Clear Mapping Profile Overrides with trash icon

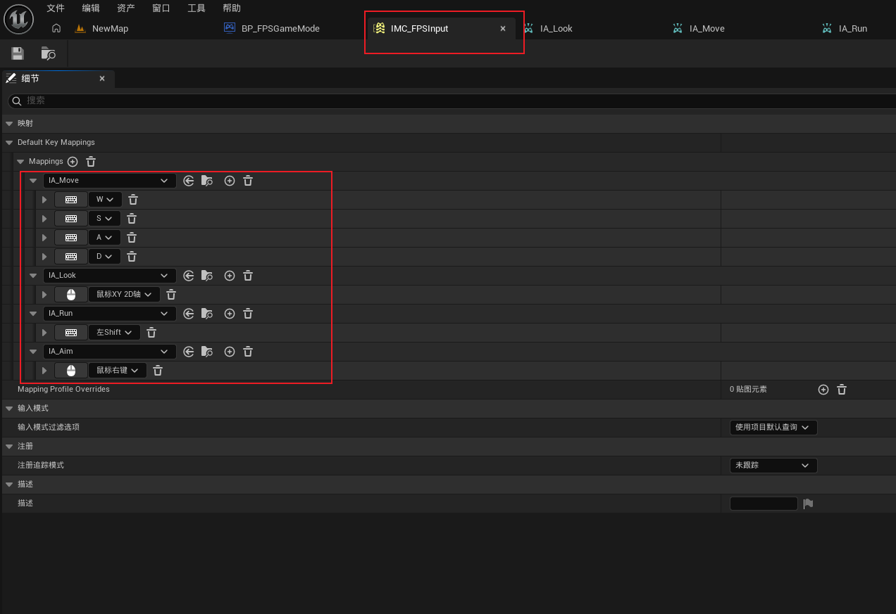click(842, 390)
